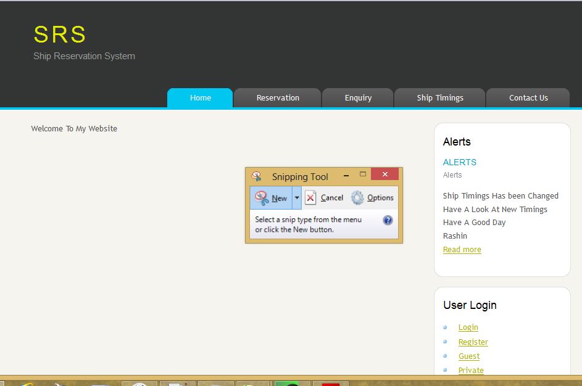The height and width of the screenshot is (386, 582).
Task: Click the SRS site title
Action: [60, 35]
